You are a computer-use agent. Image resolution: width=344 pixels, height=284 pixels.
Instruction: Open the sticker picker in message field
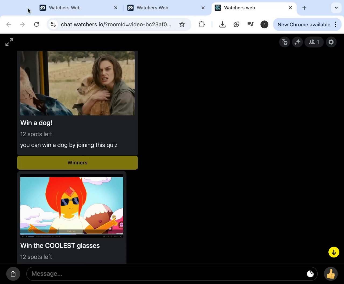click(x=310, y=274)
